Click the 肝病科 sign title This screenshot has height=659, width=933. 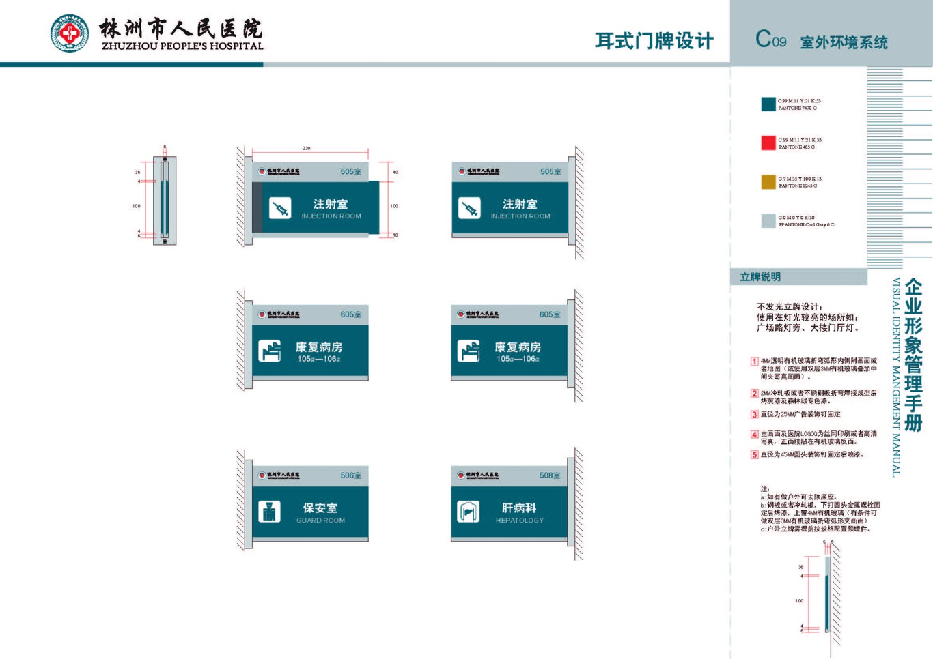pyautogui.click(x=519, y=508)
